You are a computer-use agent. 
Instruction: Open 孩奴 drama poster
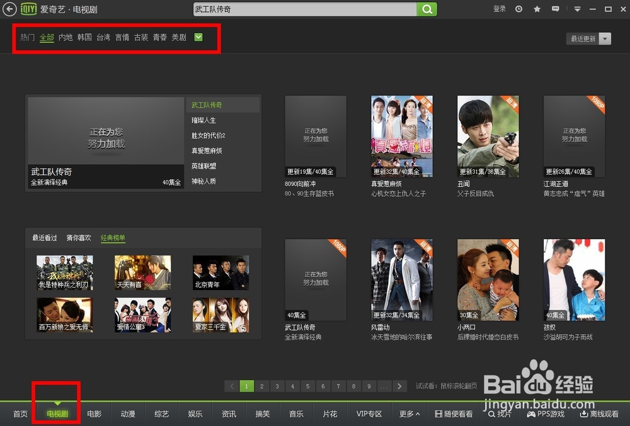click(574, 280)
